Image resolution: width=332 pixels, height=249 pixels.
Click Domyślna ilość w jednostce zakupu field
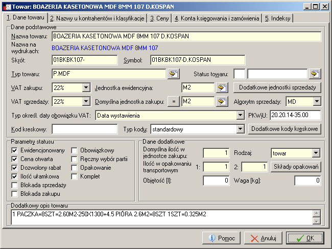point(216,153)
